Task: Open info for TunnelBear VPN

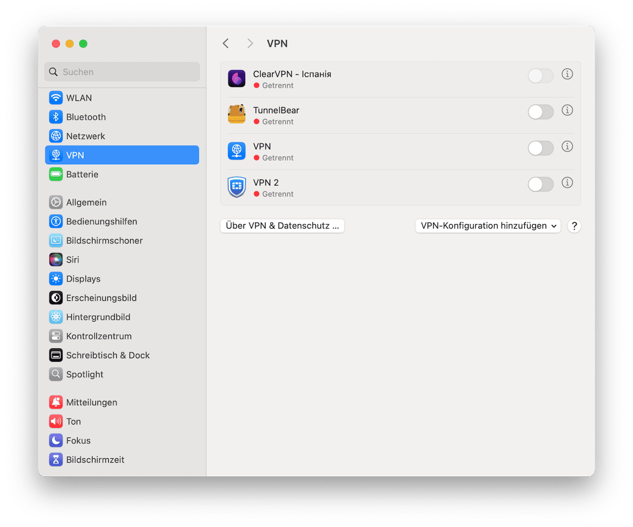Action: pos(567,111)
